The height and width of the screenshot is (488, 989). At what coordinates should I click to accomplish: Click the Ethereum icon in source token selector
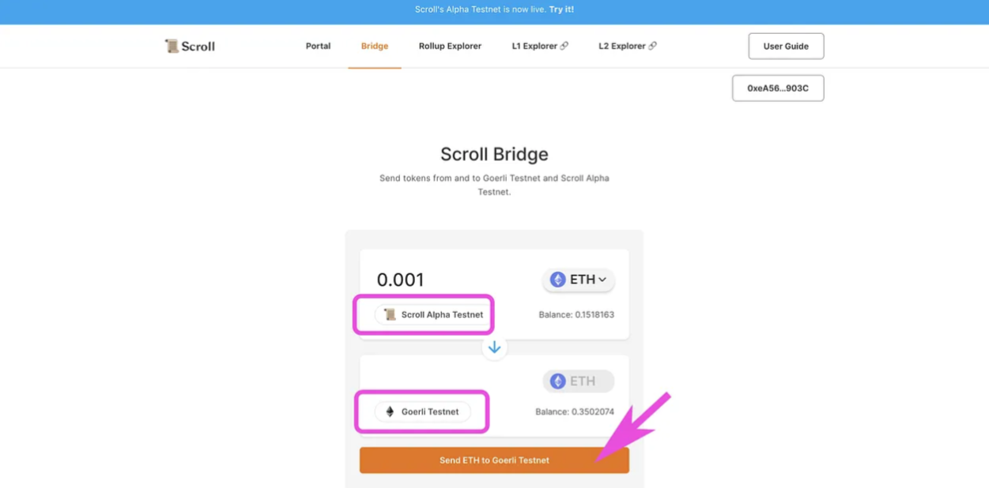tap(558, 280)
